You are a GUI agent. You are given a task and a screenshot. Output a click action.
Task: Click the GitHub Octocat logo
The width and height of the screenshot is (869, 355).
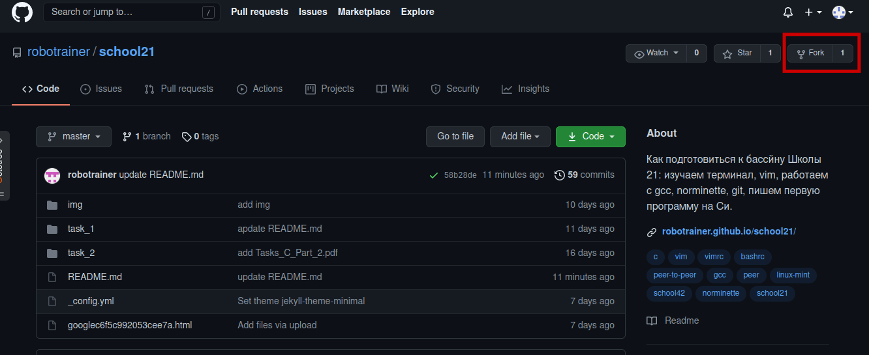click(x=22, y=12)
